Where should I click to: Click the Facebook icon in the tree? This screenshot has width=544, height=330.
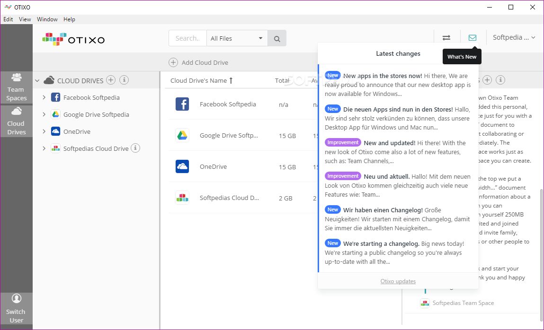click(x=55, y=97)
